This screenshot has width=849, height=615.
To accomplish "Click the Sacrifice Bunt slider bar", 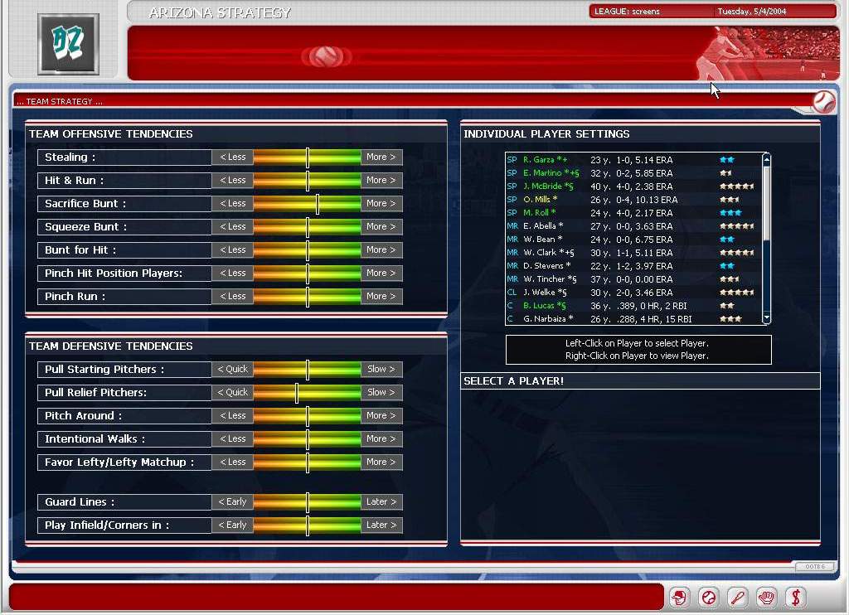I will pos(307,203).
